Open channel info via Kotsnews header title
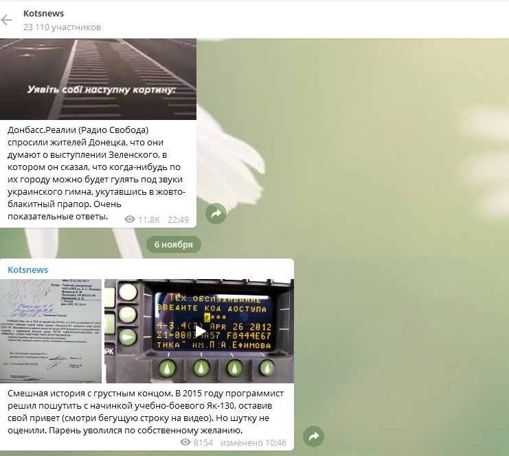 43,14
